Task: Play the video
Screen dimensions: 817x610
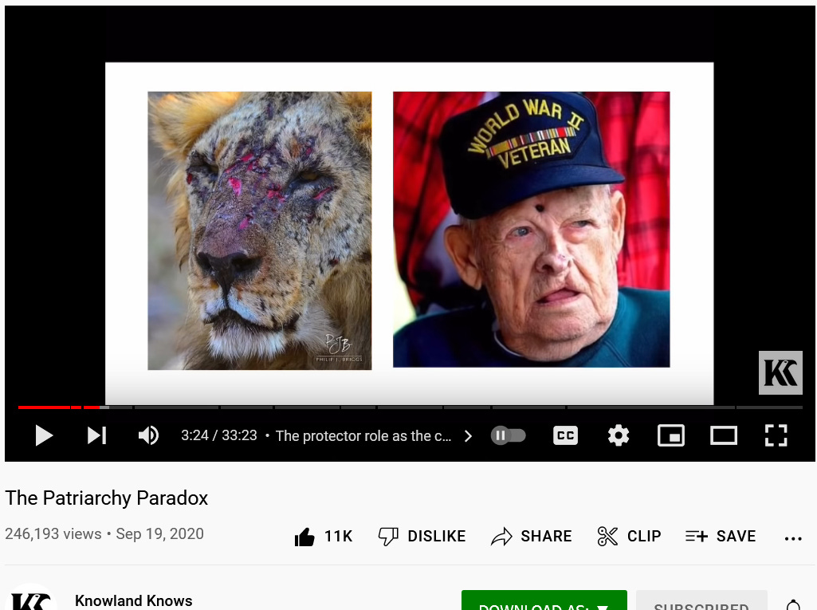Action: tap(44, 435)
